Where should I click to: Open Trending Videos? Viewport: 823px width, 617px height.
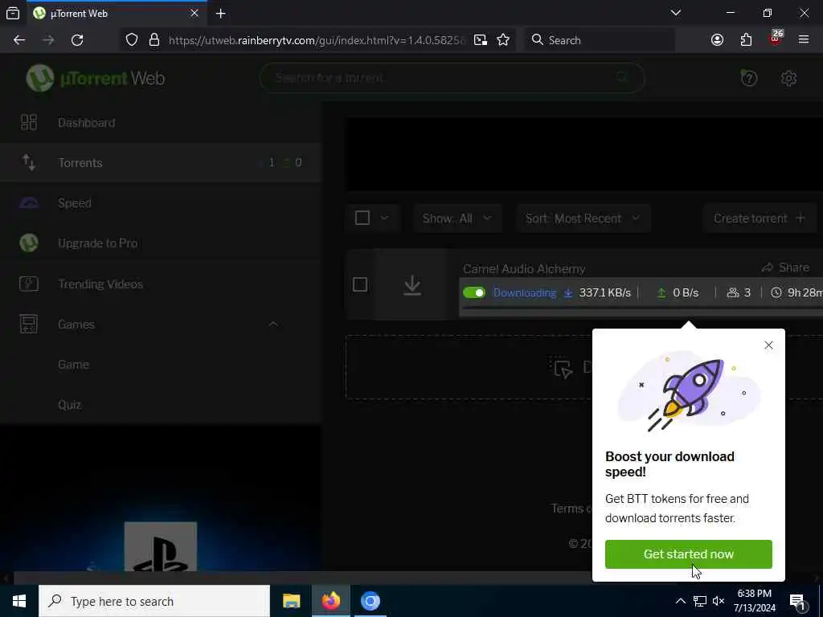100,284
